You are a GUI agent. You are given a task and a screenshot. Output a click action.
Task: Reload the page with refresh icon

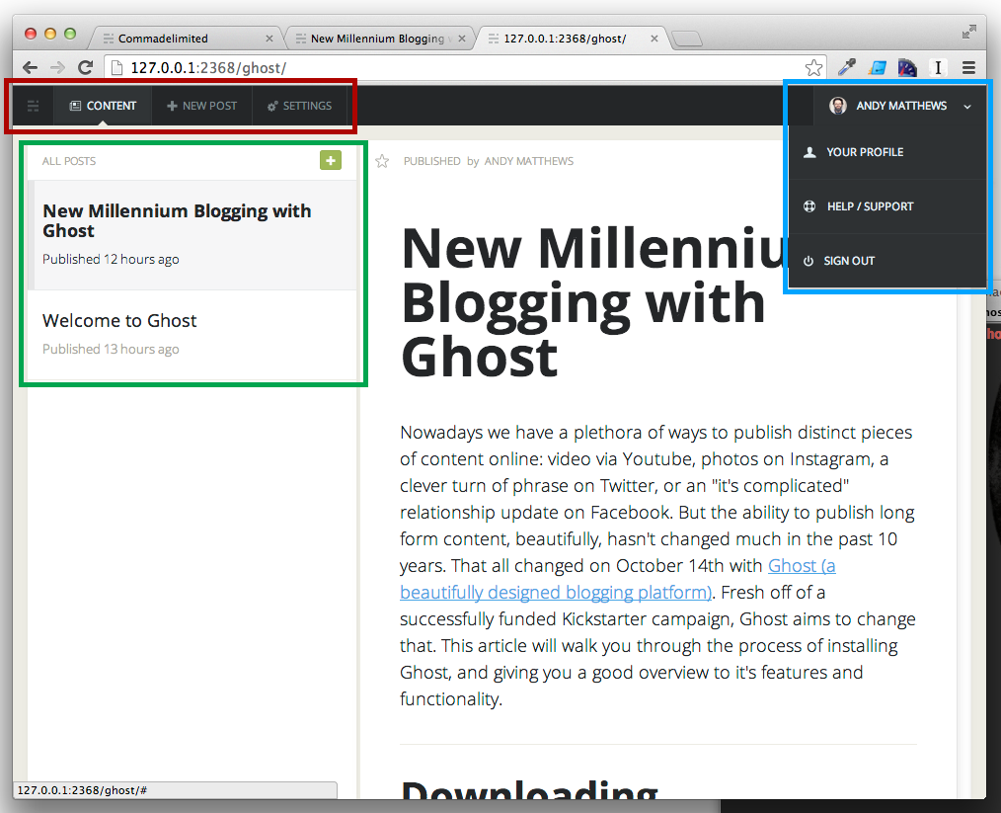86,67
